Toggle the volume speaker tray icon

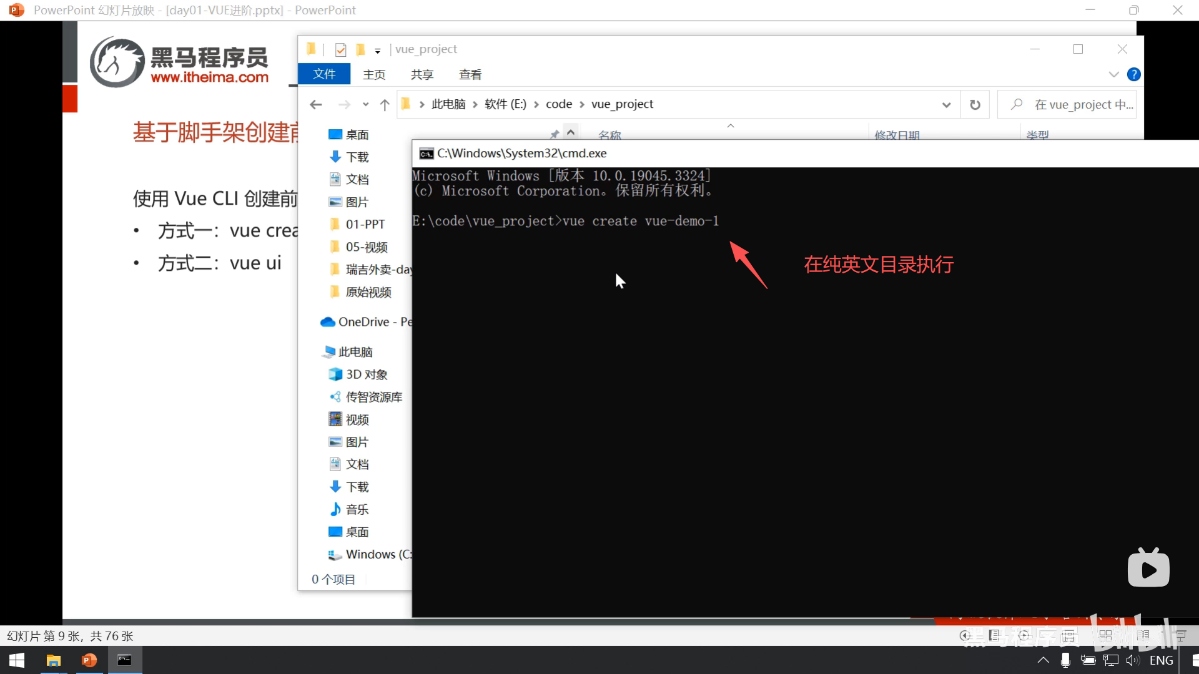[x=1132, y=660]
